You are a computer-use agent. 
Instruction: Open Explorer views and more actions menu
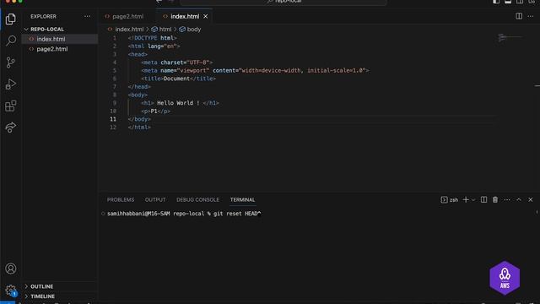(x=88, y=16)
